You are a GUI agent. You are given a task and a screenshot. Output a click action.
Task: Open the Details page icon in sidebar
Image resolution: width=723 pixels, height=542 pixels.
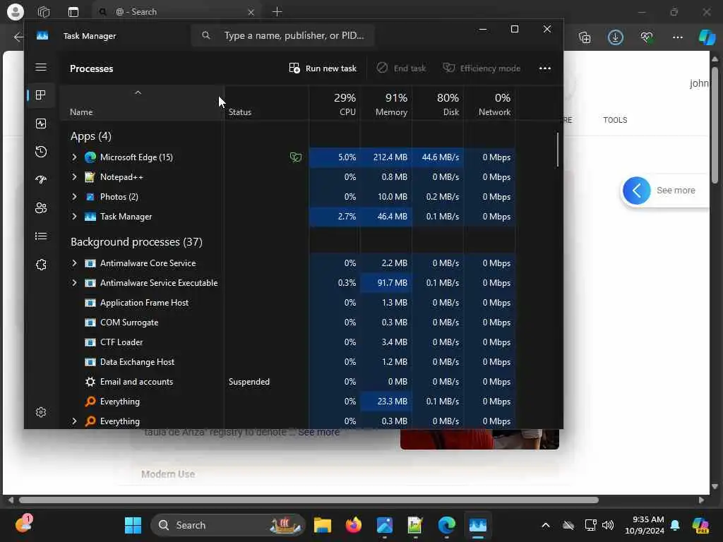40,236
